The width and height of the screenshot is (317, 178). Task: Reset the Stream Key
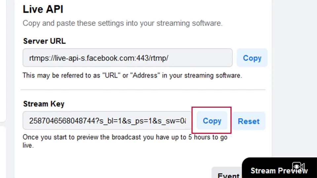248,121
